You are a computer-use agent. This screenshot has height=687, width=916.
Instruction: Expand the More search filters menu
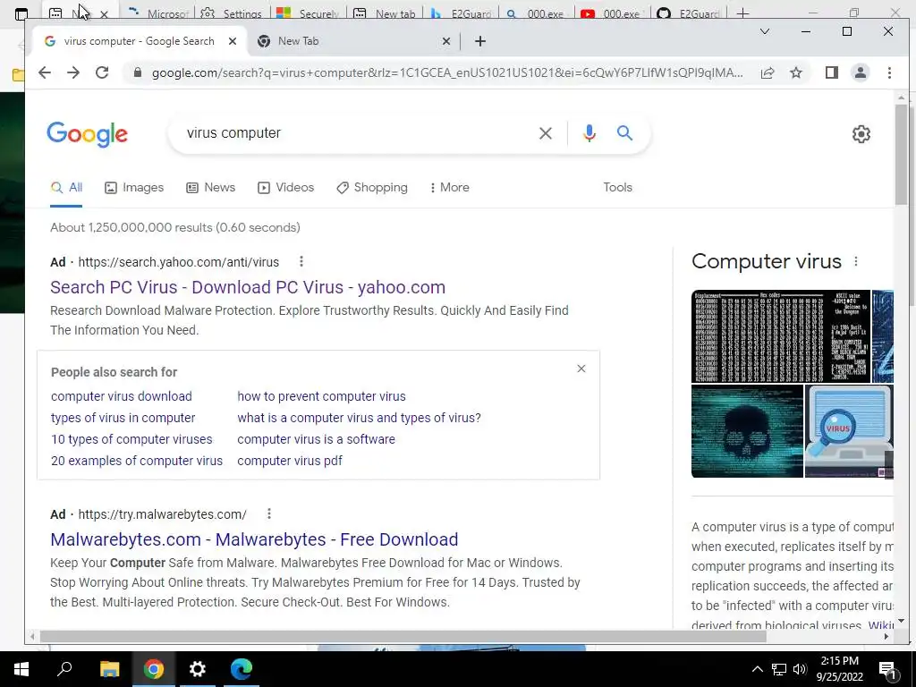(449, 188)
